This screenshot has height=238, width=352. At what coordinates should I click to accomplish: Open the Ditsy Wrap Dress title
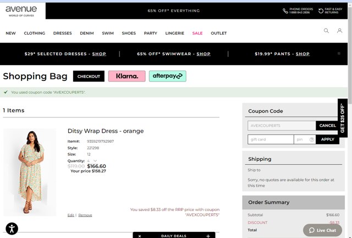click(x=106, y=131)
